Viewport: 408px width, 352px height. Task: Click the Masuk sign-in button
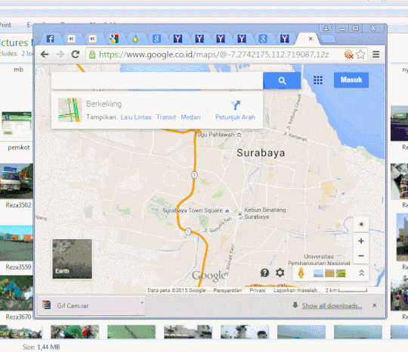[x=351, y=79]
